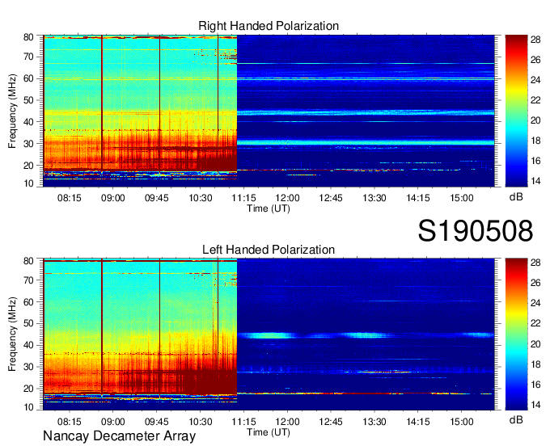Click the 'Left Handed Polarization' title
The width and height of the screenshot is (550, 446).
click(x=269, y=250)
